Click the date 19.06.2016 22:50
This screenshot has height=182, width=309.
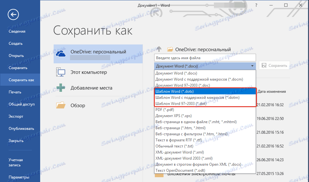click(270, 119)
